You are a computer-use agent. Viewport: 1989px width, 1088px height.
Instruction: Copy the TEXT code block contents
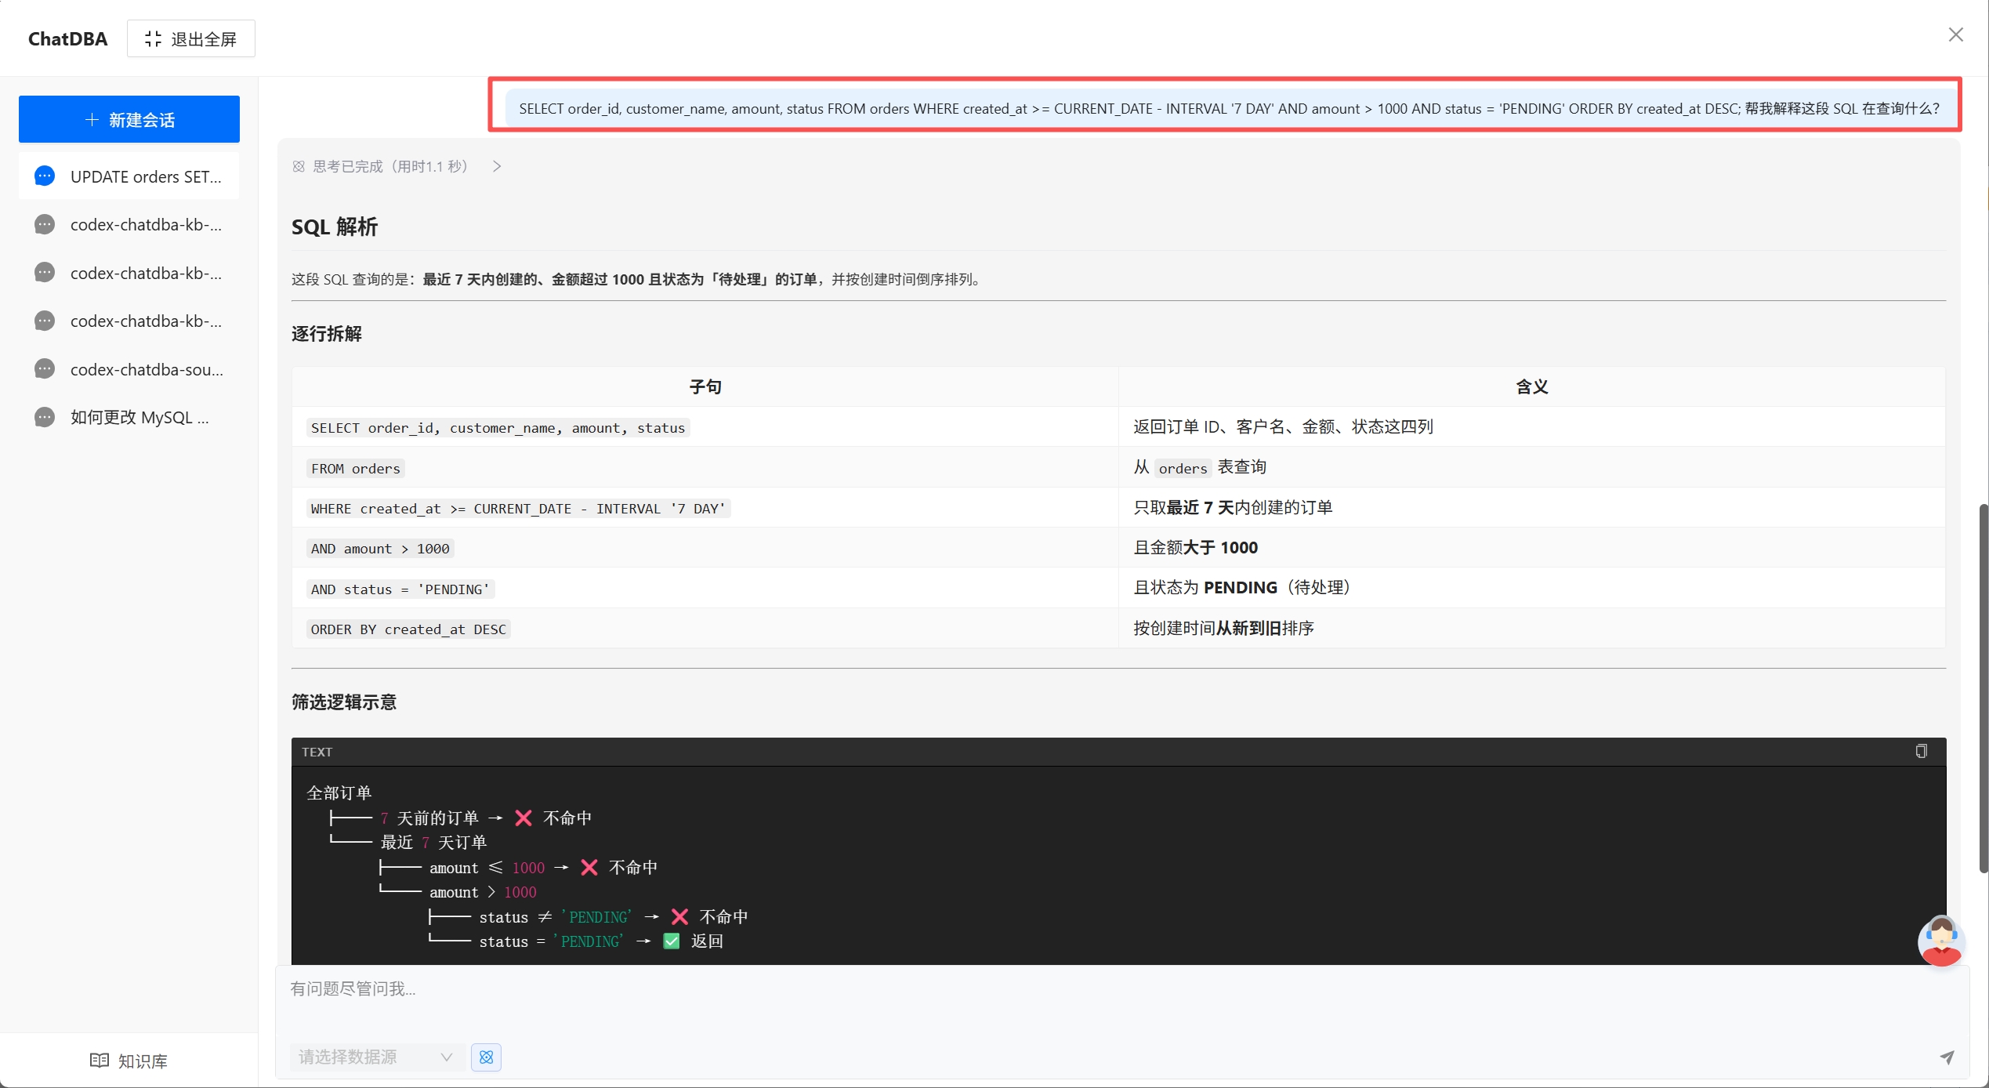pos(1921,751)
